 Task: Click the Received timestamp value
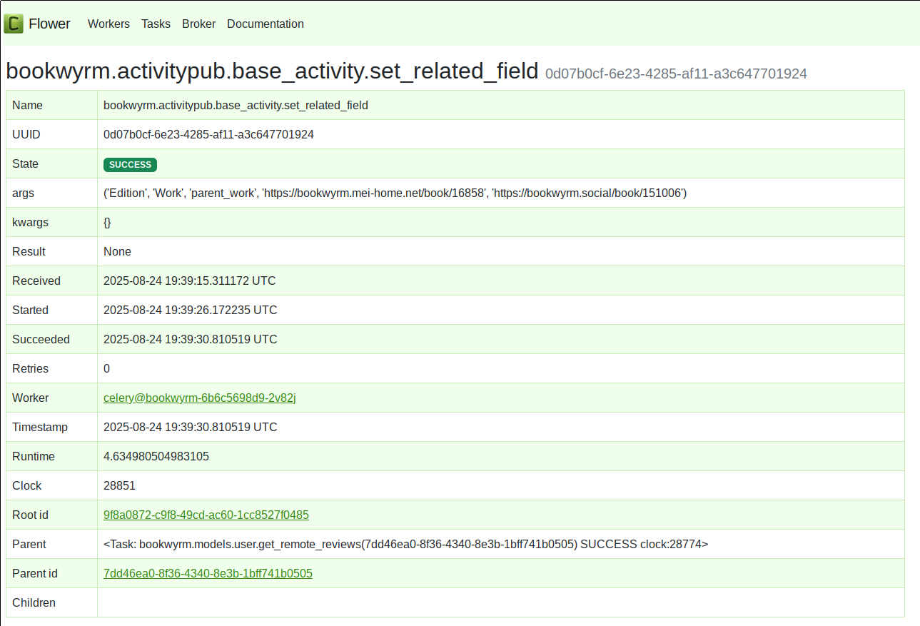point(189,281)
